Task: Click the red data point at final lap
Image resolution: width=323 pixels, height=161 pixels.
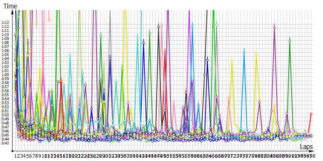Action: [311, 114]
